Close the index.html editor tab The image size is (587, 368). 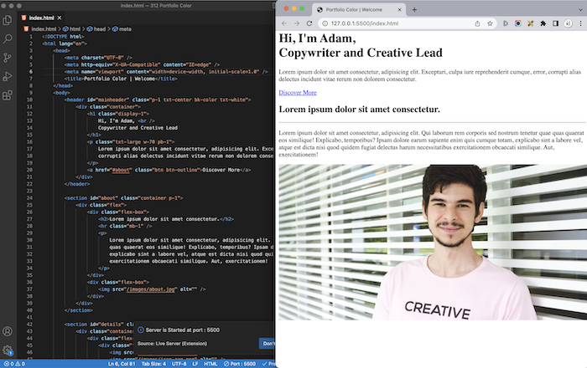(x=60, y=18)
